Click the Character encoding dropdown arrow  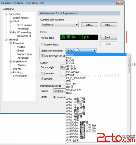[x=94, y=50]
